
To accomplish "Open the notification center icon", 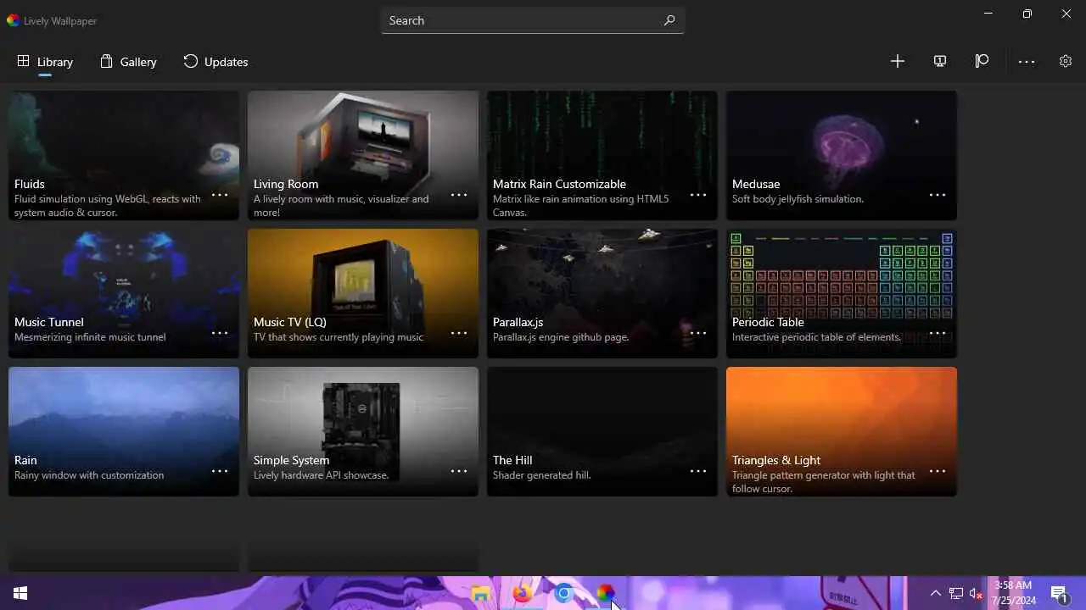I will click(x=1059, y=593).
